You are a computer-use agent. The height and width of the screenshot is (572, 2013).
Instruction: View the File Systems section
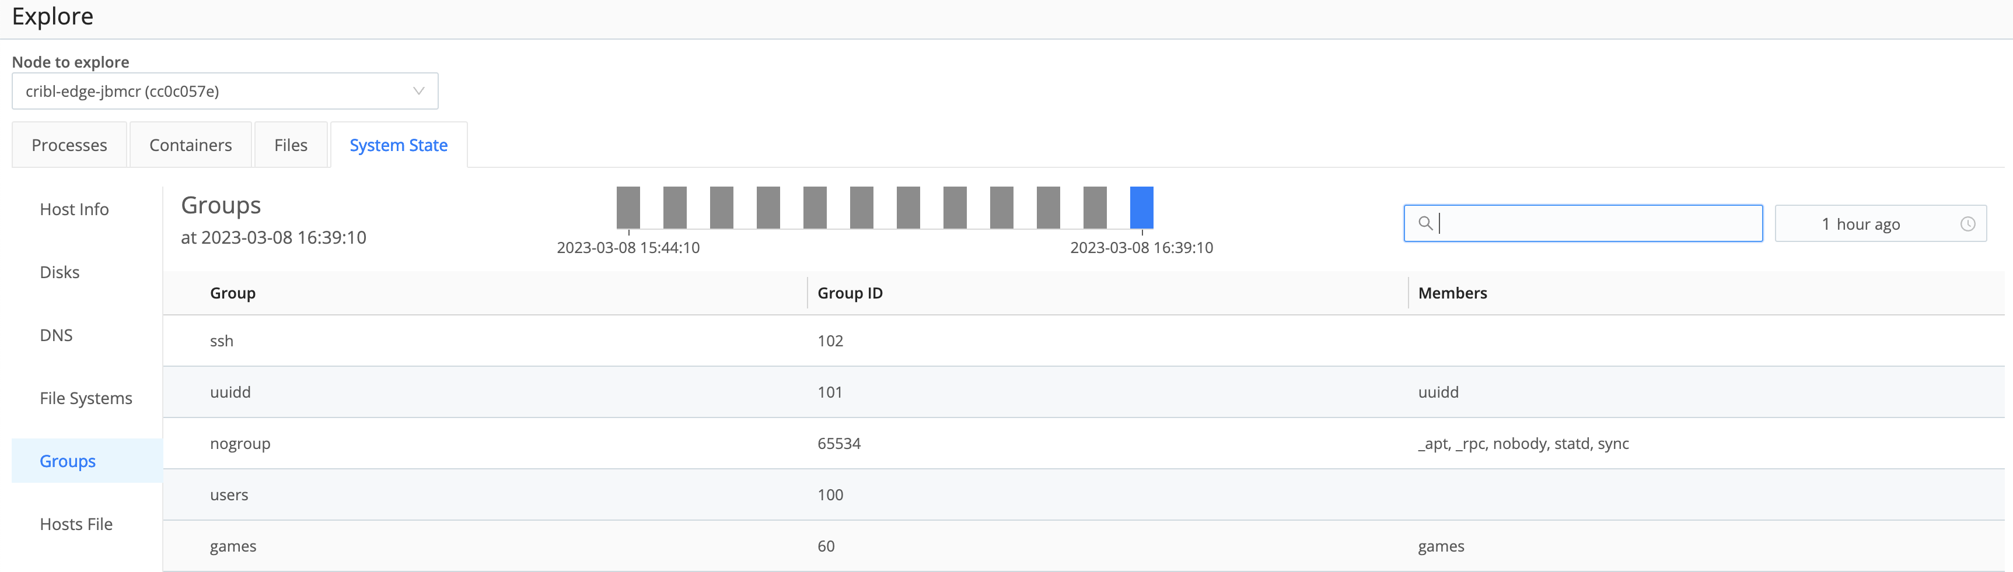pyautogui.click(x=85, y=398)
